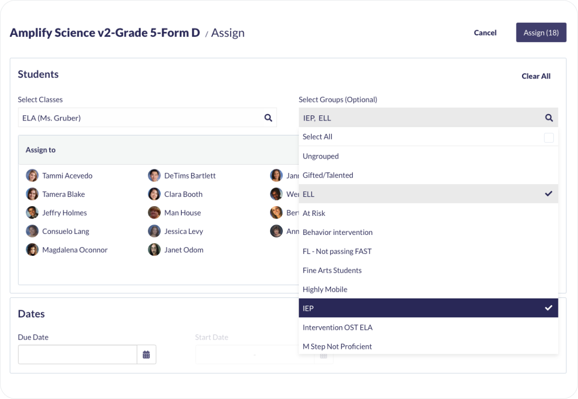Viewport: 578px width, 399px height.
Task: Click the Amplify Science v2-Grade 5-Form D title
Action: click(105, 32)
